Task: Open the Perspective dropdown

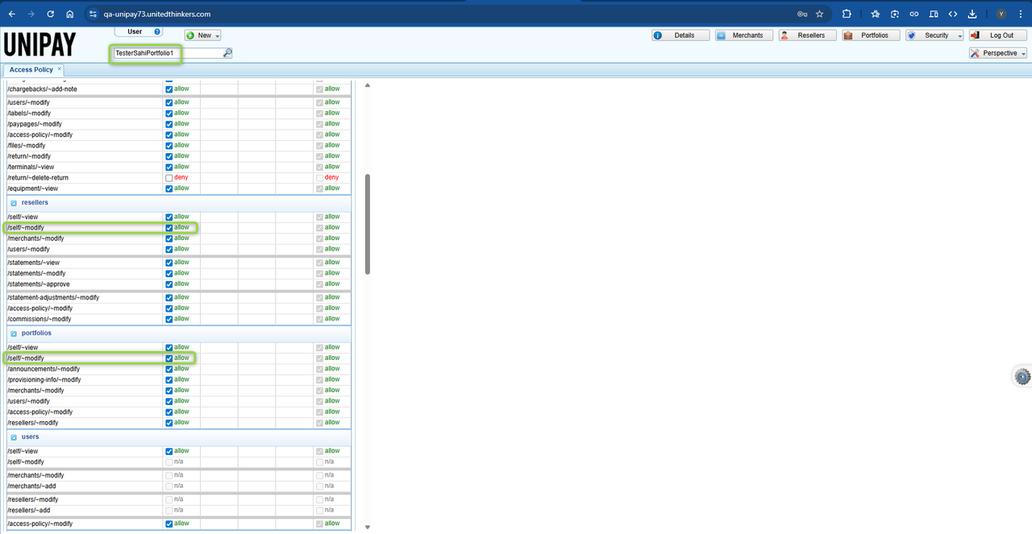Action: 998,53
